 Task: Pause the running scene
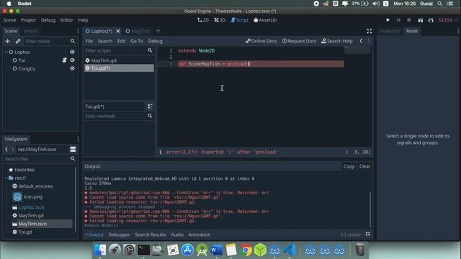[x=398, y=20]
